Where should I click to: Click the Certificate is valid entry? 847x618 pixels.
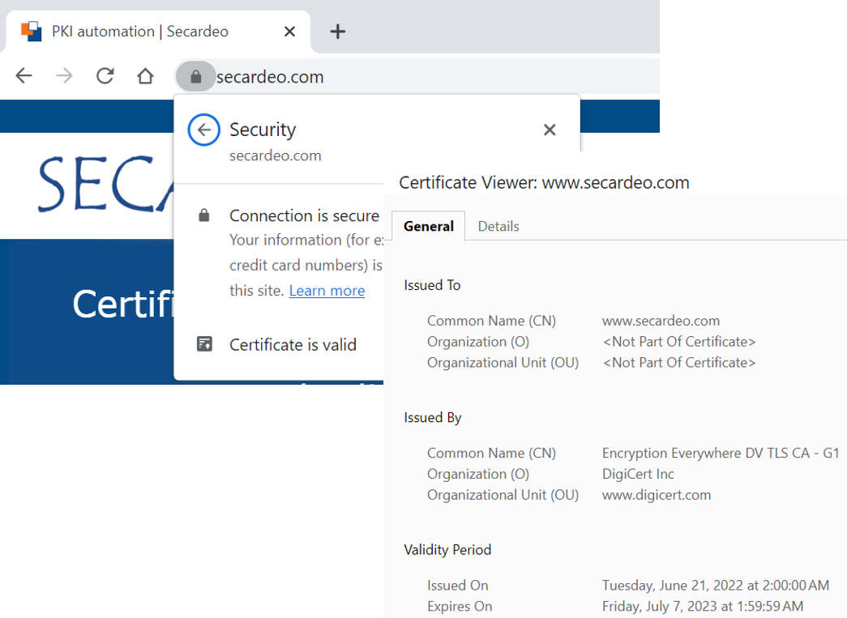click(x=293, y=345)
